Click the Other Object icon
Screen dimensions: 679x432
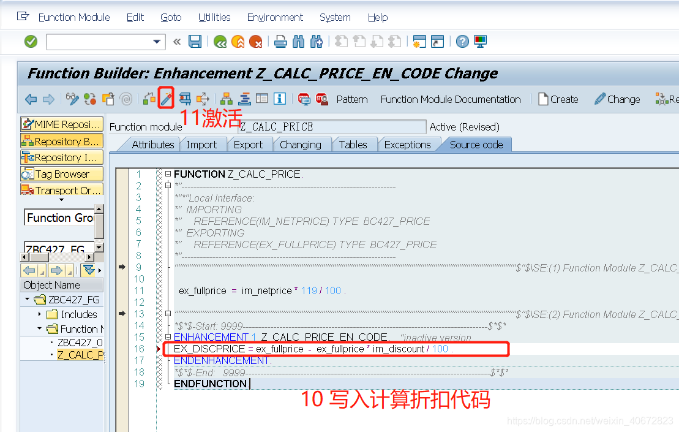(108, 99)
